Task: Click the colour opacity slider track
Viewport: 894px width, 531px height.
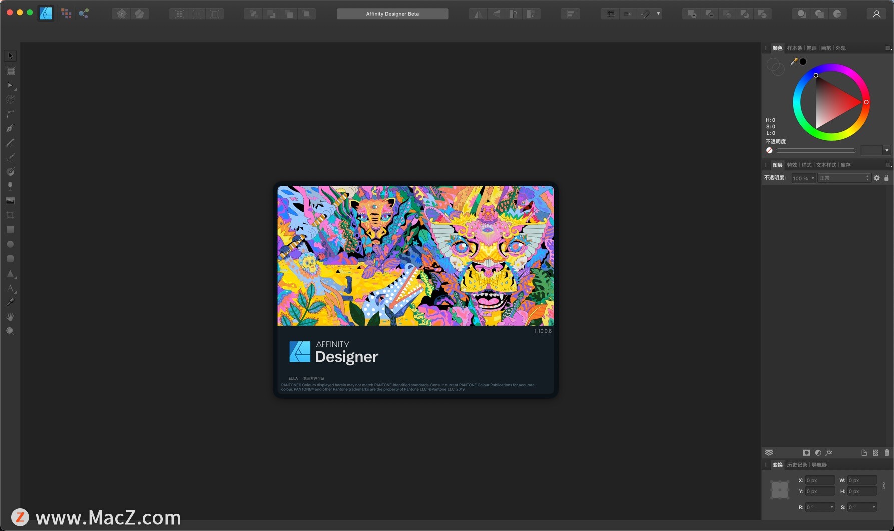Action: click(x=816, y=150)
